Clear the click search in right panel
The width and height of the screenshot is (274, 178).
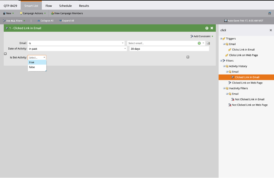click(x=271, y=30)
